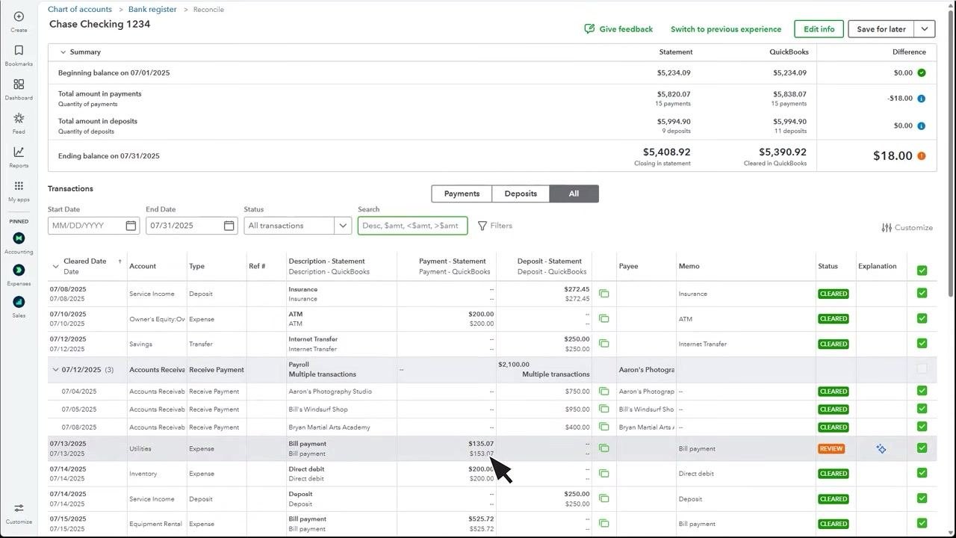
Task: Go to Chart of accounts breadcrumb
Action: [x=80, y=10]
